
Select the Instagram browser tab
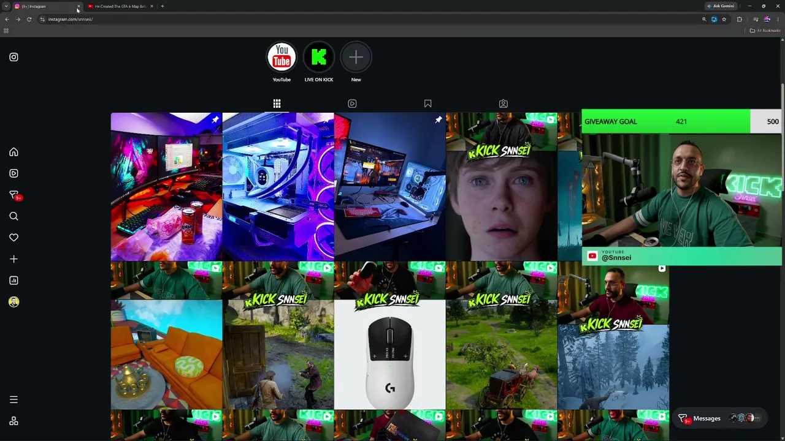(x=46, y=6)
